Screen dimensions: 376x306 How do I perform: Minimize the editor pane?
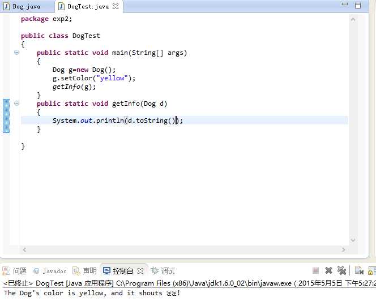pyautogui.click(x=345, y=4)
